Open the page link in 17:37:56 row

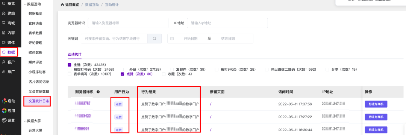(211, 104)
